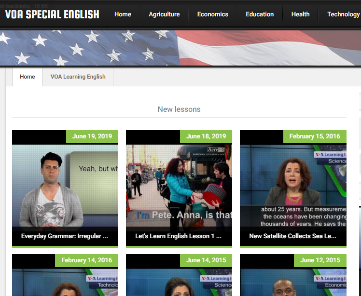The image size is (361, 296).
Task: Open the Agriculture menu item
Action: point(164,14)
